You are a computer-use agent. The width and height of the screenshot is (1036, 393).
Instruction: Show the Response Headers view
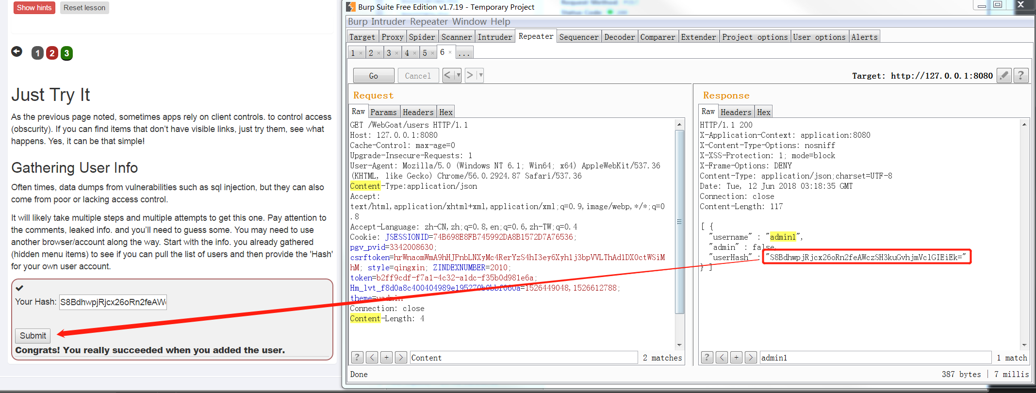pyautogui.click(x=736, y=112)
